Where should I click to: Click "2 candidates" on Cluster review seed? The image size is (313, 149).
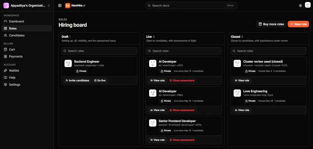tap(279, 71)
